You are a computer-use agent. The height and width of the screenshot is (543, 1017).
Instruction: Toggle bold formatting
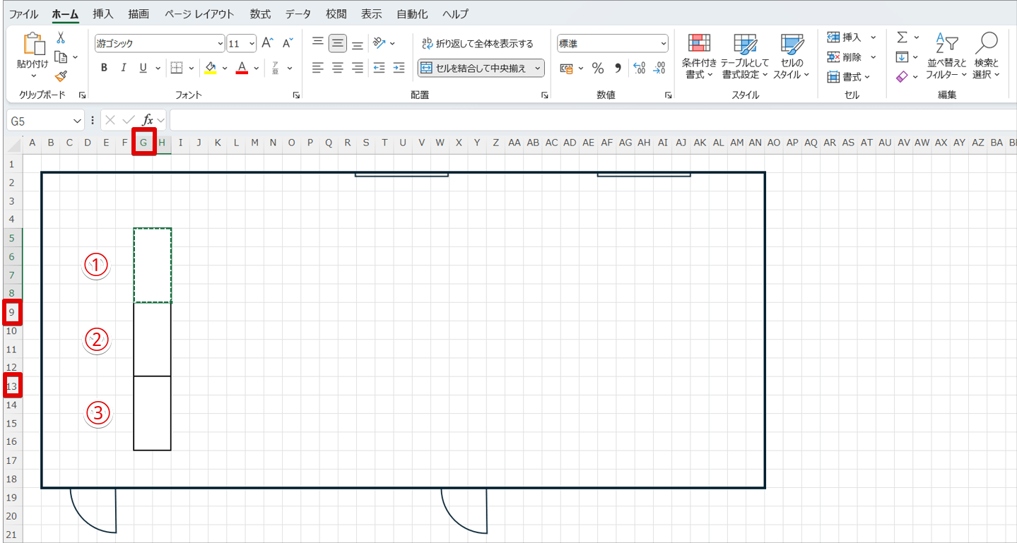[105, 68]
